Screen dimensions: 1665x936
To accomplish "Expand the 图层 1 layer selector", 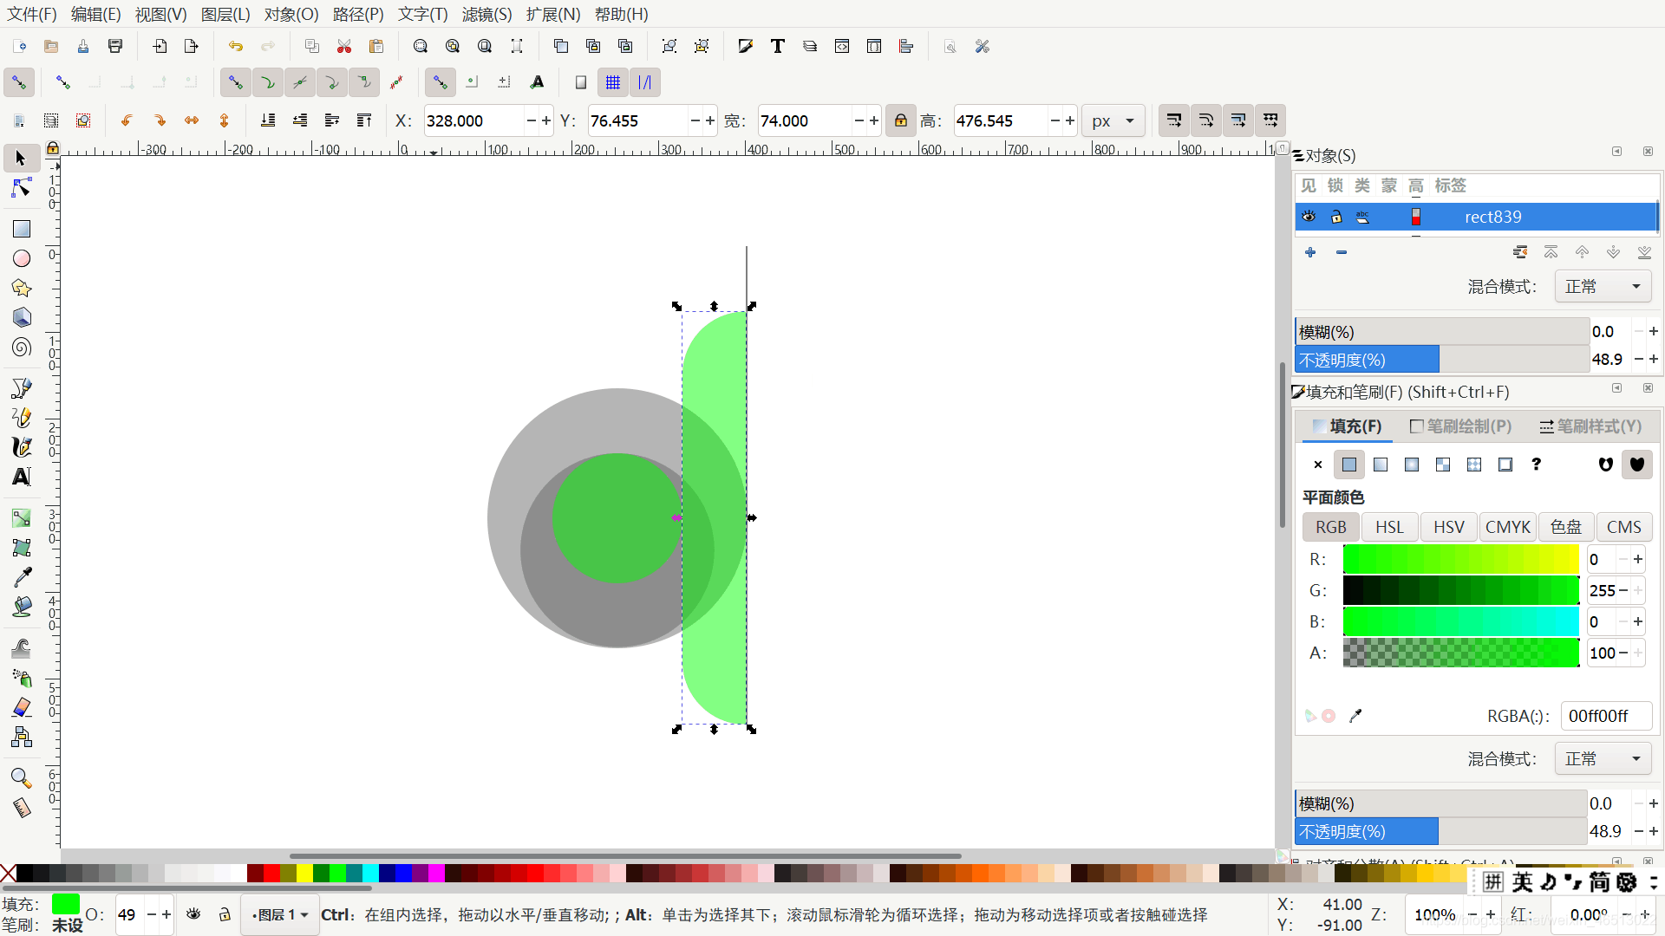I will coord(280,915).
